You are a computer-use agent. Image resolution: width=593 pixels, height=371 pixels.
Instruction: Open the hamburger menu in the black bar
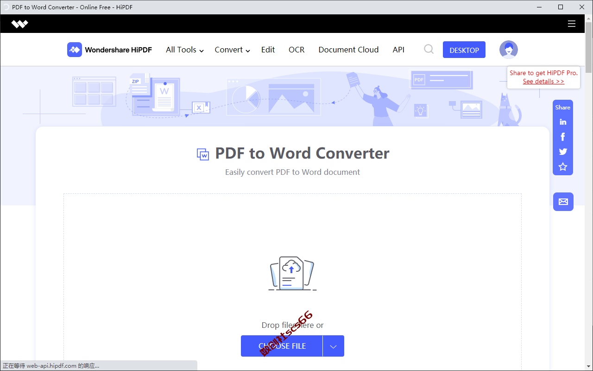tap(572, 24)
